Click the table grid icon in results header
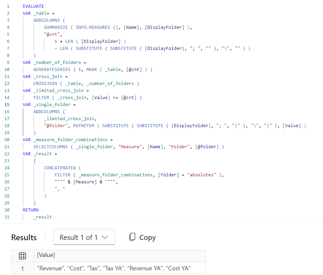Image resolution: width=323 pixels, height=275 pixels. click(x=22, y=256)
